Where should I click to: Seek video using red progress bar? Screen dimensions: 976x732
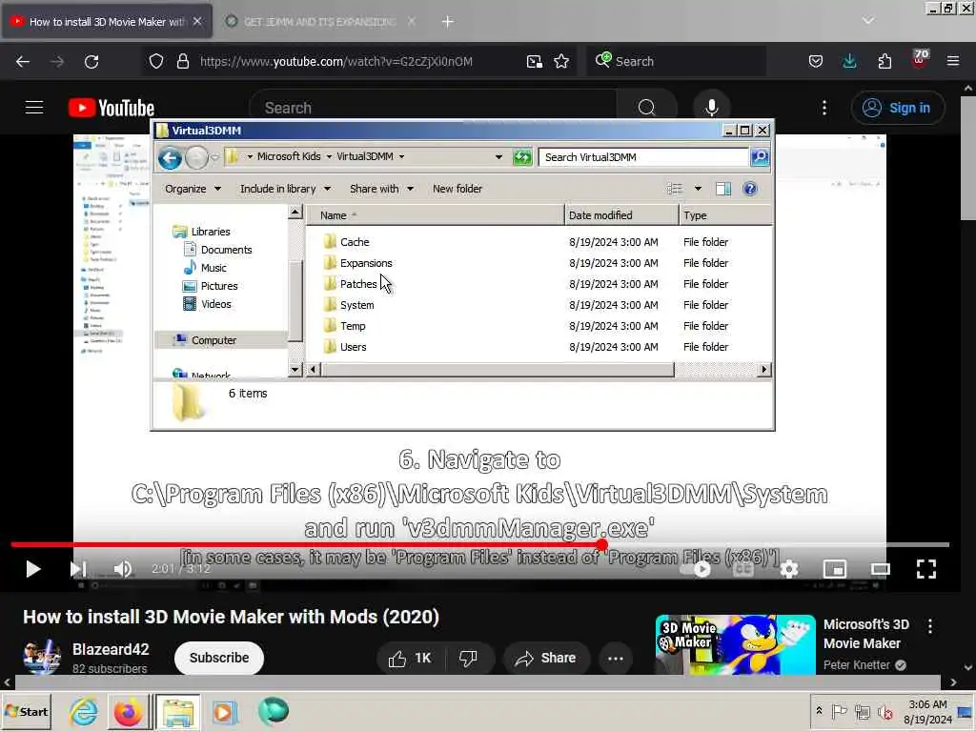(479, 544)
